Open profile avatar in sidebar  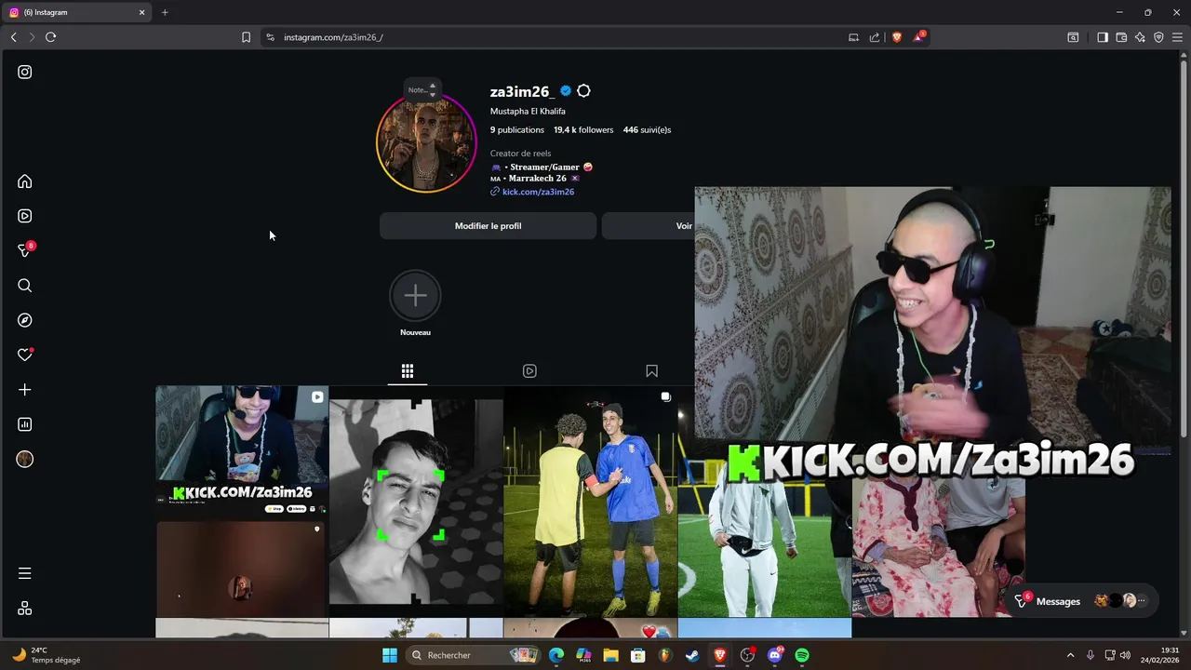coord(25,459)
